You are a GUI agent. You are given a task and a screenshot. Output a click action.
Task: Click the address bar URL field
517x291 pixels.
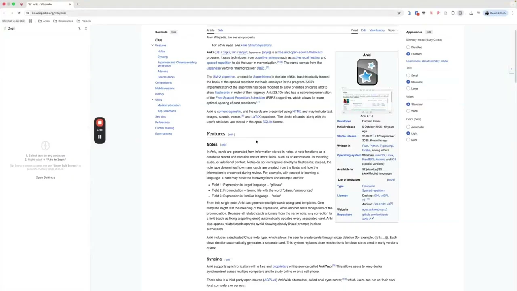coord(212,13)
